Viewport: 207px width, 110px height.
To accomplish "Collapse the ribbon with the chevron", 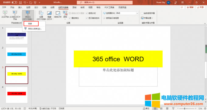I will point(205,23).
